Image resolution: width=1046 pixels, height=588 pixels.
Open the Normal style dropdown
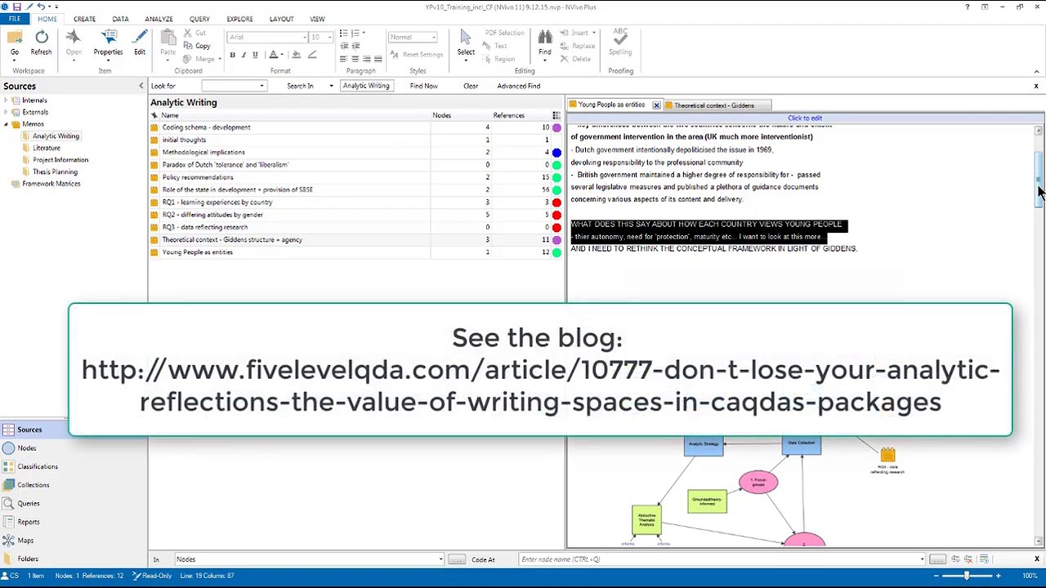pos(435,37)
